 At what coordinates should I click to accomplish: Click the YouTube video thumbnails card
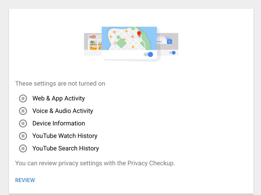(x=93, y=45)
